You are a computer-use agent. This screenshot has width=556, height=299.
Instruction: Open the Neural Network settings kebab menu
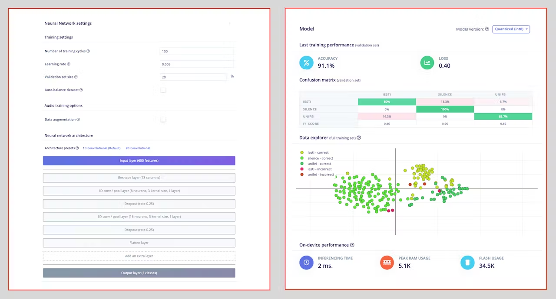pos(230,24)
